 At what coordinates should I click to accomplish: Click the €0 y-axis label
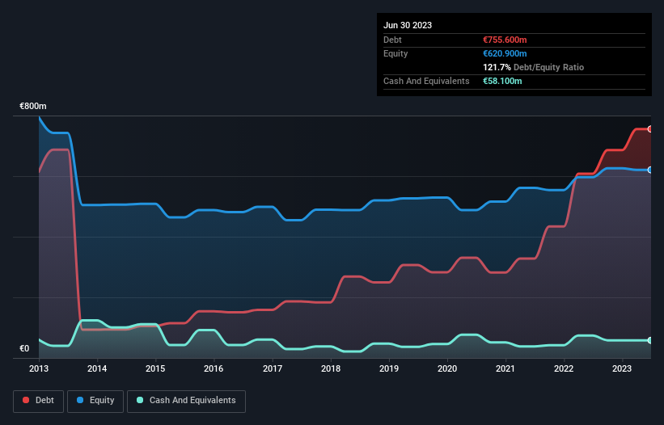point(24,348)
